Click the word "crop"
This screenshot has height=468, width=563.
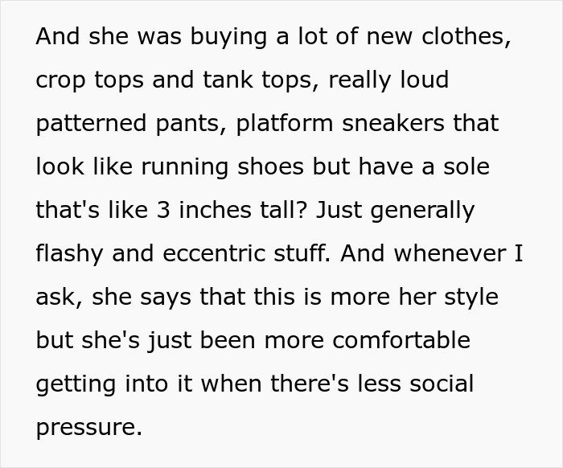click(x=61, y=81)
